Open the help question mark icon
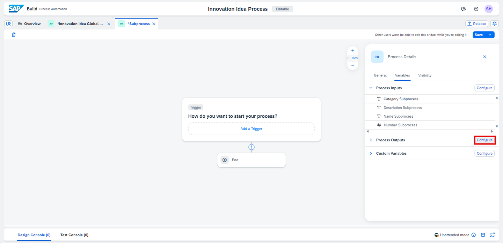This screenshot has height=243, width=503. 476,9
